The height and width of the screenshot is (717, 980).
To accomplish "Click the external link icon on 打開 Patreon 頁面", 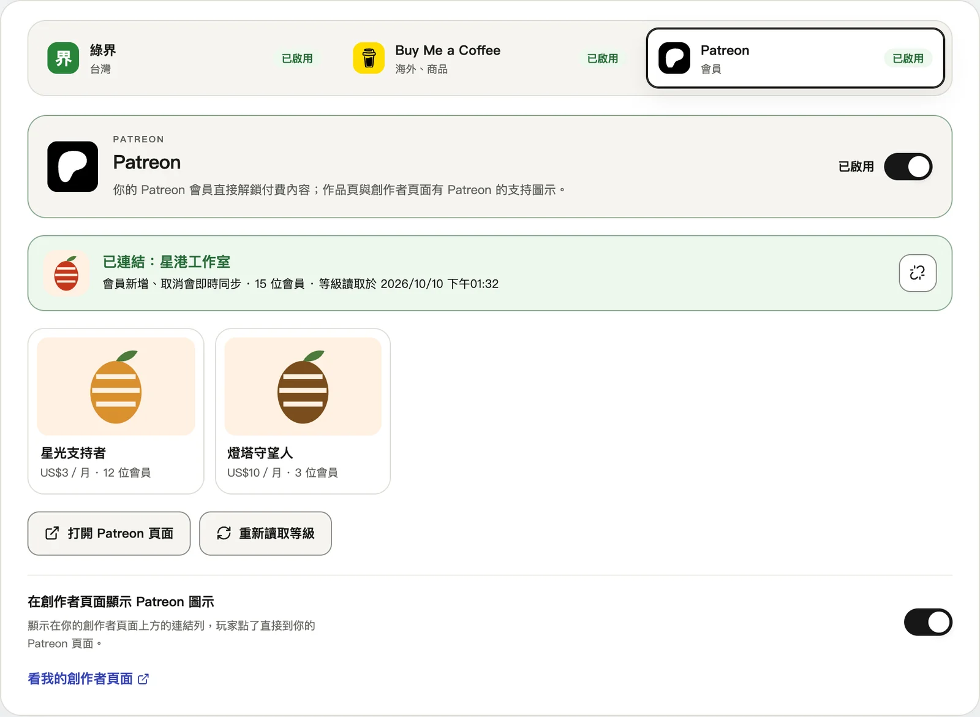I will (x=52, y=533).
